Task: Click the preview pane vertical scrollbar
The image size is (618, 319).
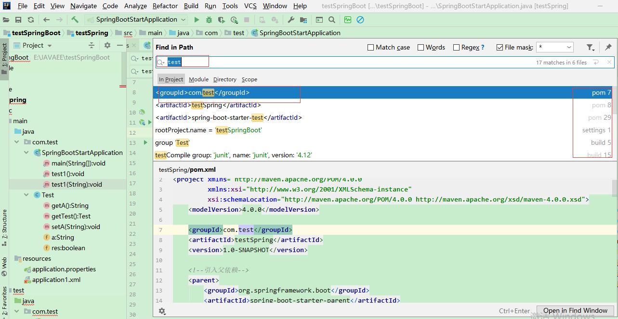Action: 615,189
